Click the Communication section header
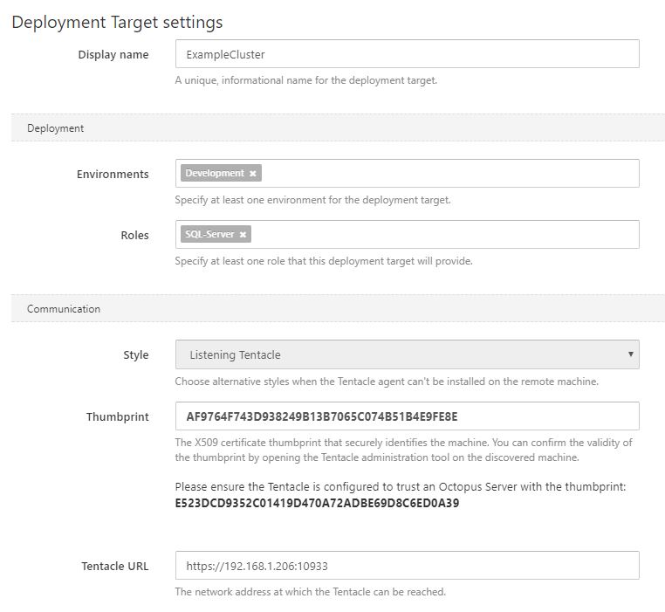665x612 pixels. click(64, 309)
